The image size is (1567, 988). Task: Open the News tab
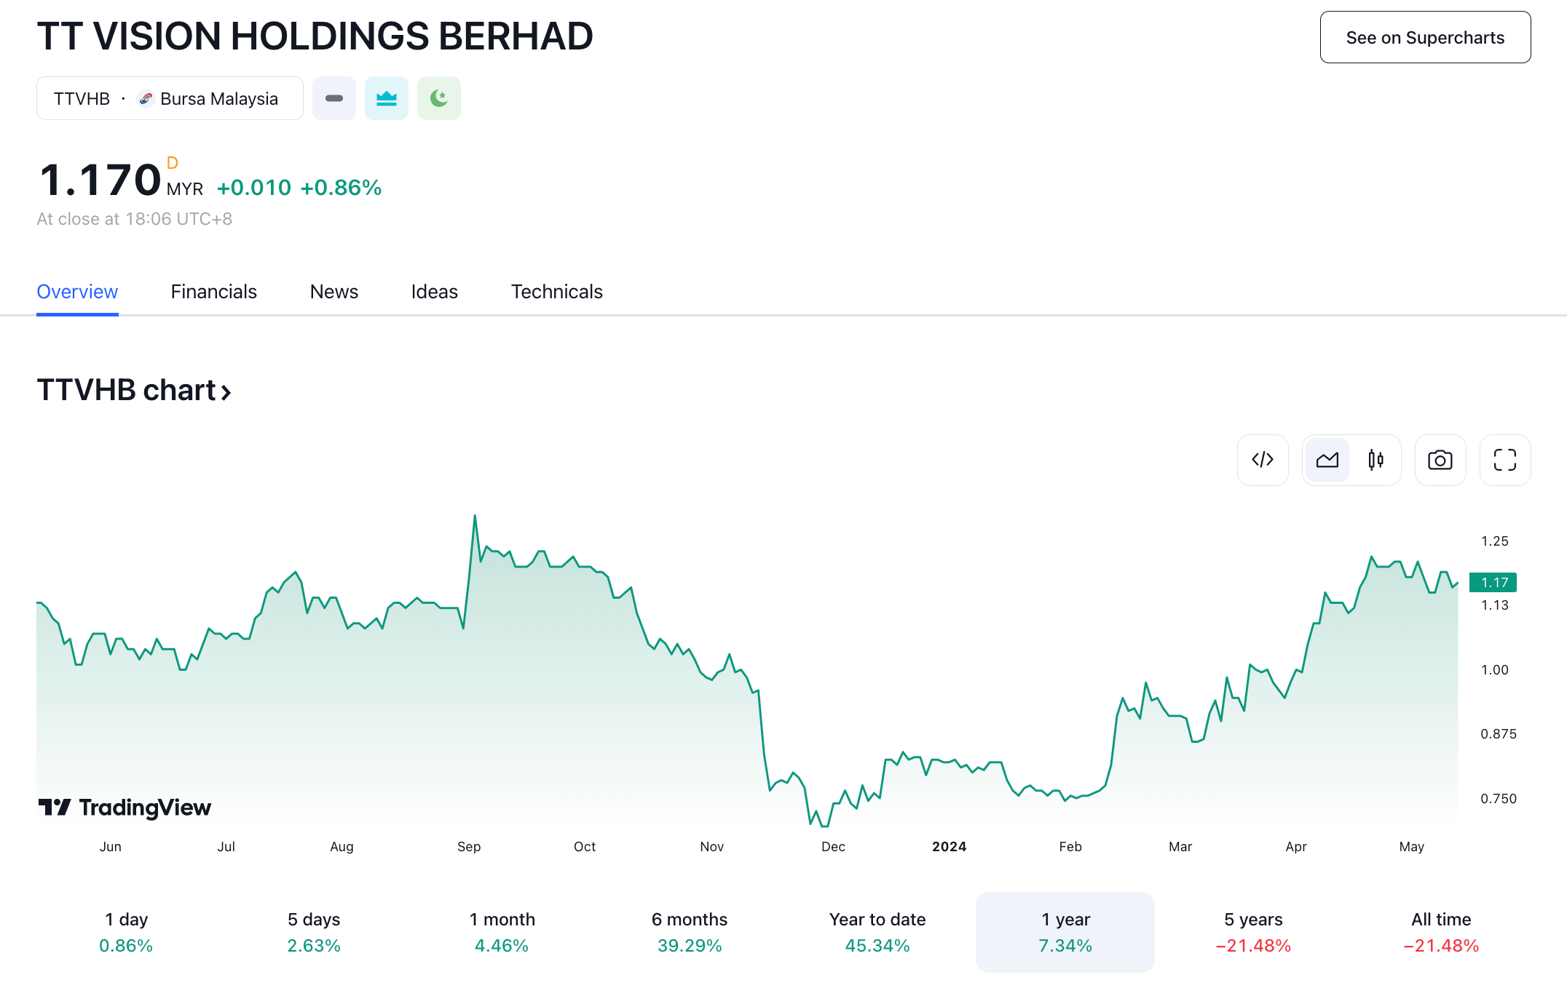coord(333,292)
